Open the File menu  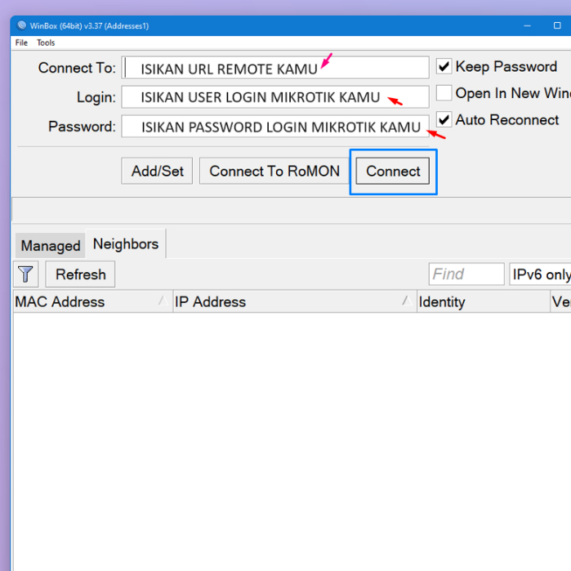(x=21, y=42)
